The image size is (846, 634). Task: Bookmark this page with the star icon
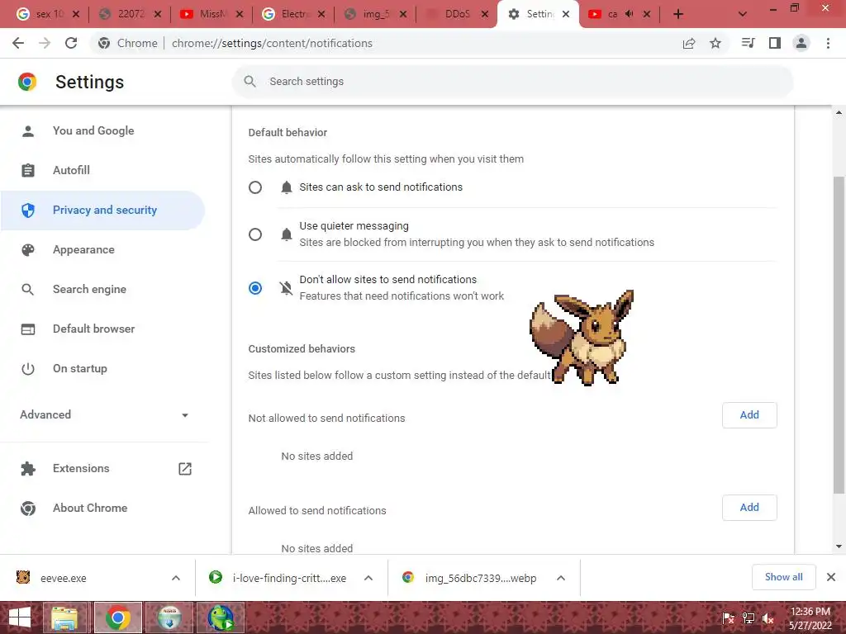tap(715, 43)
